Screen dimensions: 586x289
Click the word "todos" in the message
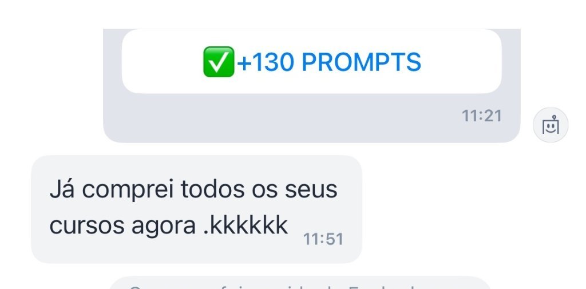click(x=213, y=189)
